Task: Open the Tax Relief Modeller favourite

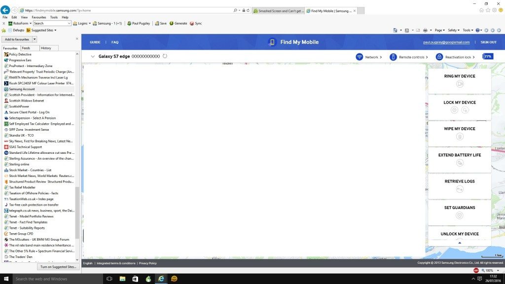Action: [22, 187]
